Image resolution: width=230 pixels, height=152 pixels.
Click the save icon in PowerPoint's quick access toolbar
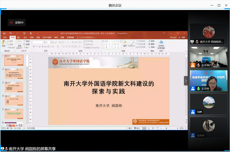point(4,33)
